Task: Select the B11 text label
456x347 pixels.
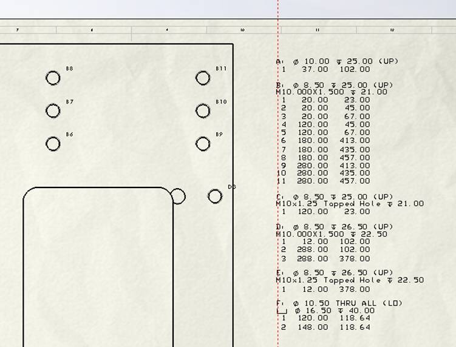Action: [x=221, y=69]
